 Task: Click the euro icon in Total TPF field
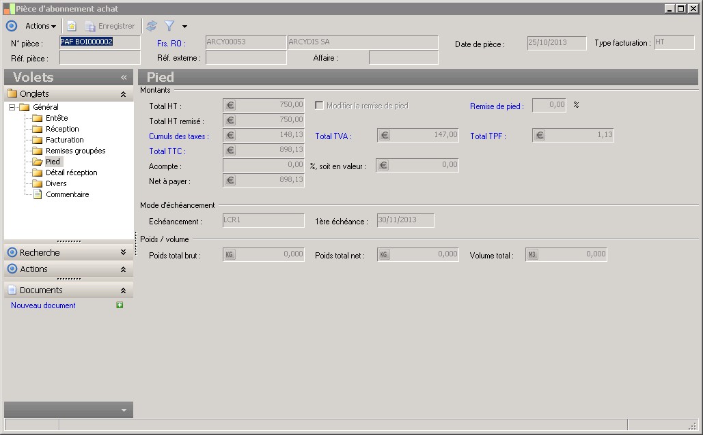click(540, 135)
